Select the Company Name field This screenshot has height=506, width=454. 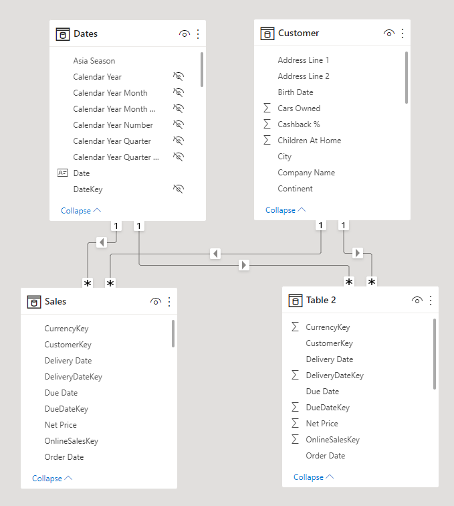[306, 173]
